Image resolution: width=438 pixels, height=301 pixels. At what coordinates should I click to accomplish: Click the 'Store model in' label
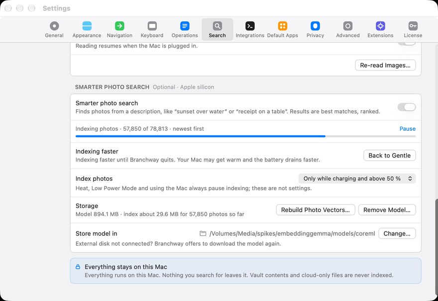point(96,233)
